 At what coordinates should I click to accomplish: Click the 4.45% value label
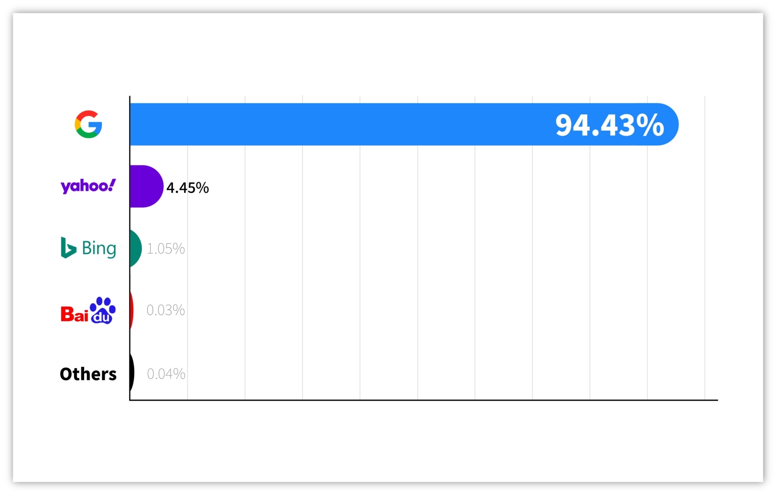pos(188,188)
